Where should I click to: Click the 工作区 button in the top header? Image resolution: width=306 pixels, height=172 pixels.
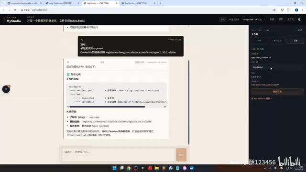291,19
